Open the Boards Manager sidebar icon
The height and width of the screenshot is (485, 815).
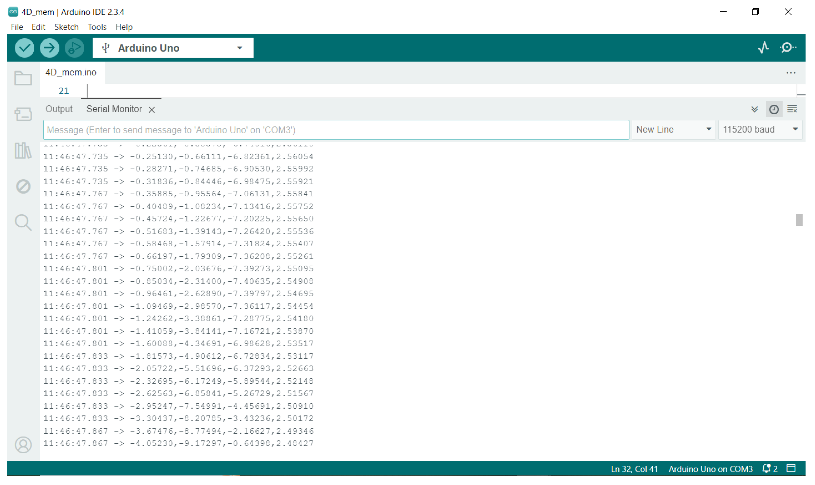pyautogui.click(x=23, y=114)
